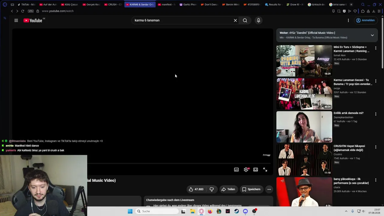This screenshot has height=216, width=384.
Task: Open the video player settings gear
Action: [x=246, y=170]
